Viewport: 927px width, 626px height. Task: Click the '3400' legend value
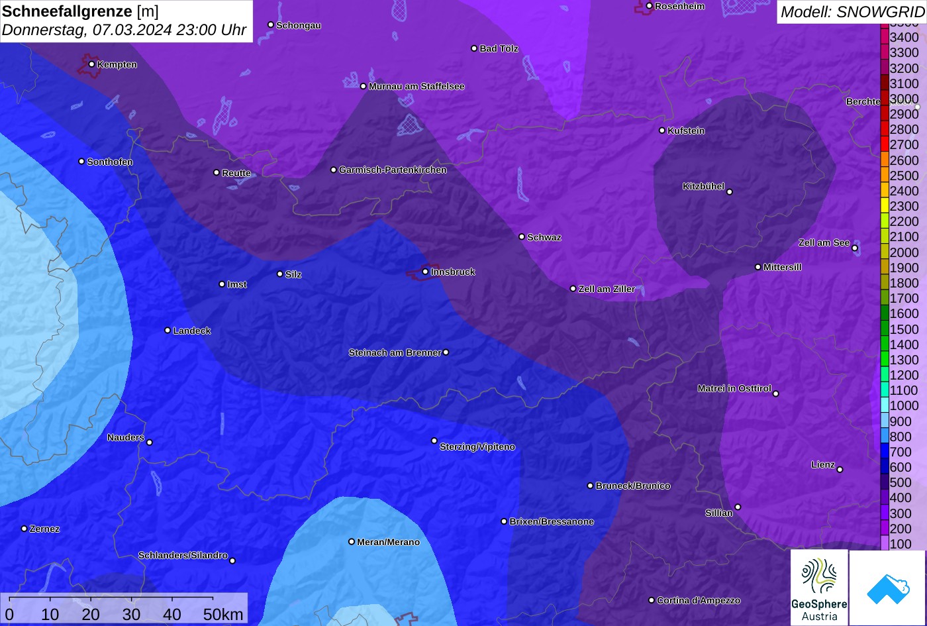904,37
